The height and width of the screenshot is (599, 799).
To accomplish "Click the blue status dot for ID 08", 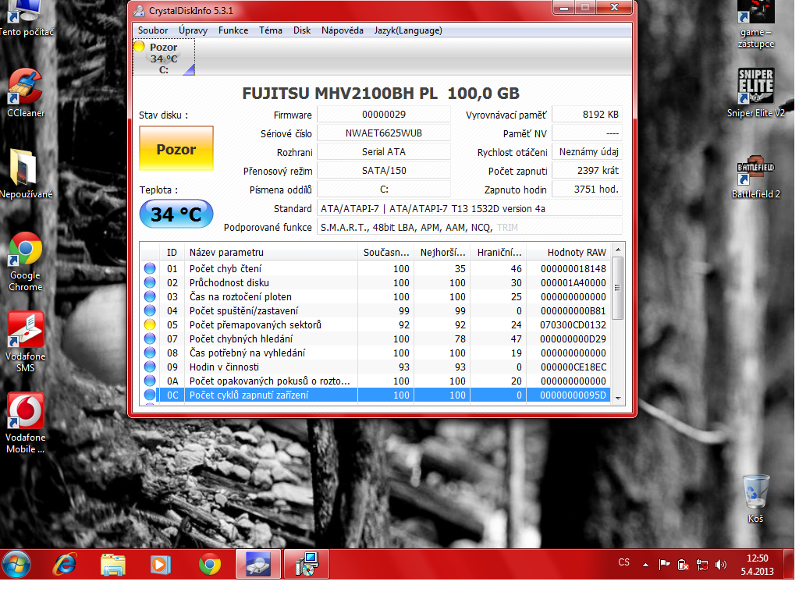I will 150,353.
